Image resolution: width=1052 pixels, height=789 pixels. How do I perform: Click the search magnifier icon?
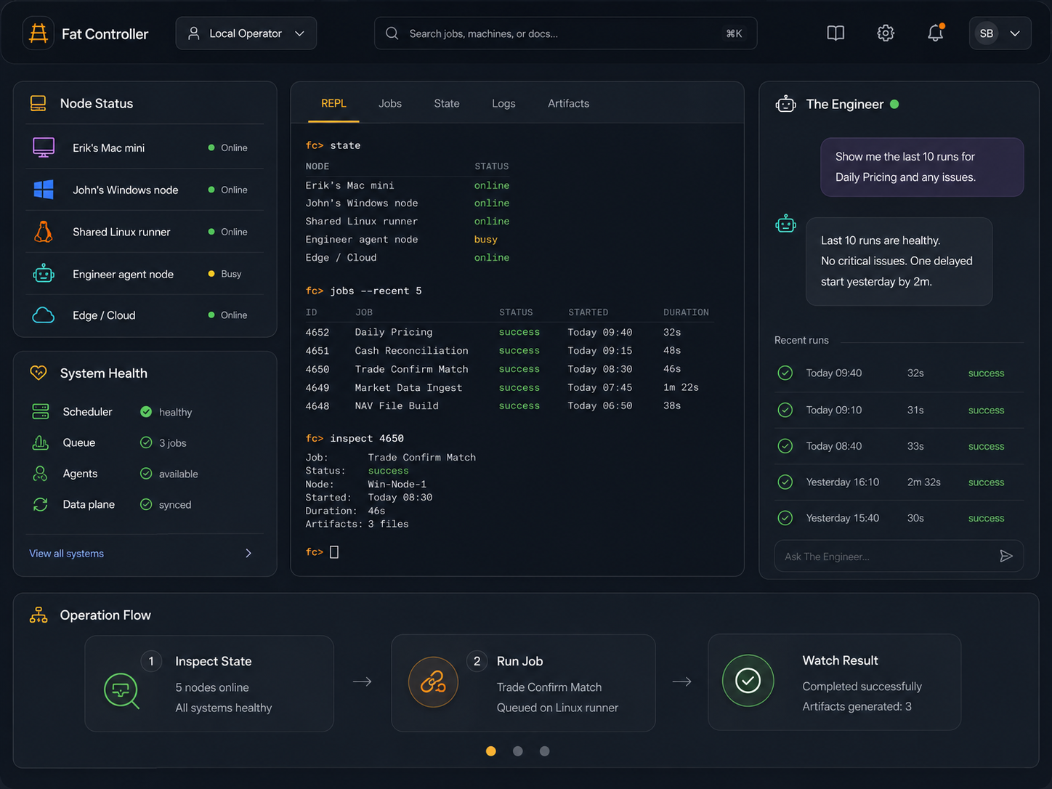(392, 33)
